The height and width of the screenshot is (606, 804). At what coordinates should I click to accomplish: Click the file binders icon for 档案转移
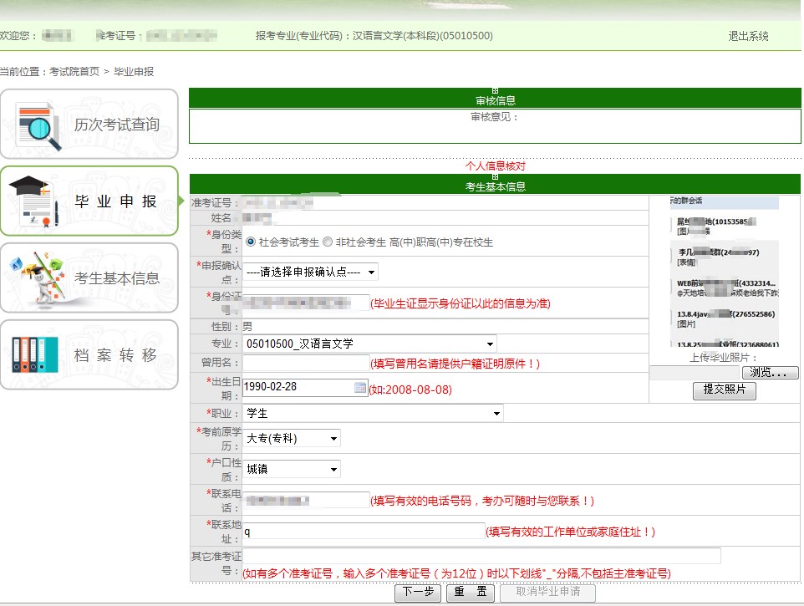click(x=35, y=354)
